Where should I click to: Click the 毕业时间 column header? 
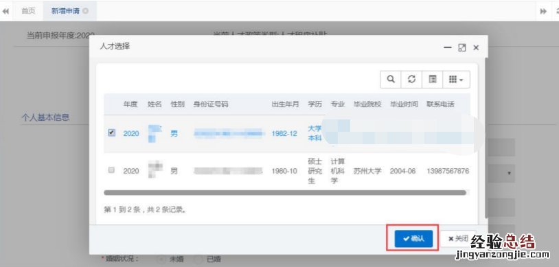(x=404, y=104)
